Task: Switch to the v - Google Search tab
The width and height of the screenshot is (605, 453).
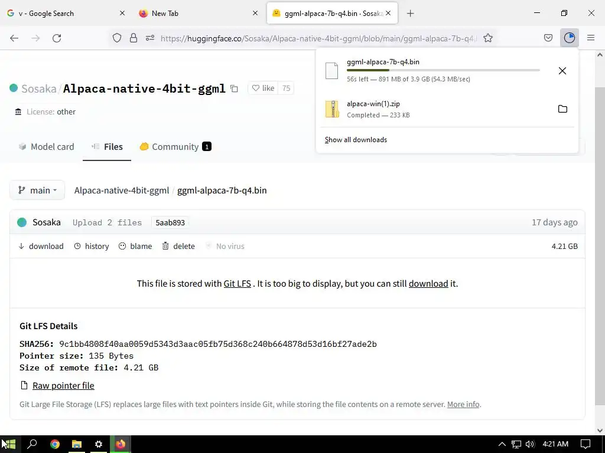Action: [66, 13]
